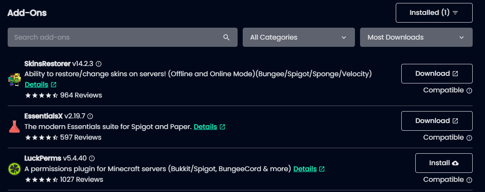The width and height of the screenshot is (485, 192).
Task: Click the EssentialsX red flask icon
Action: 14,127
